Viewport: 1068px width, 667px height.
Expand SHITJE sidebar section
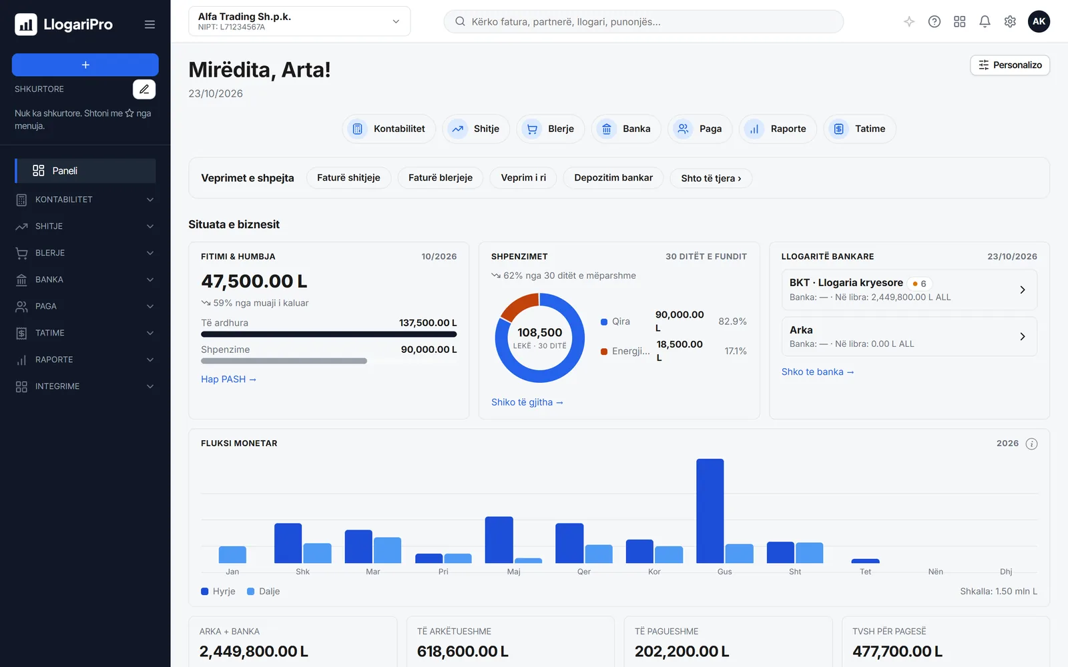pyautogui.click(x=85, y=226)
